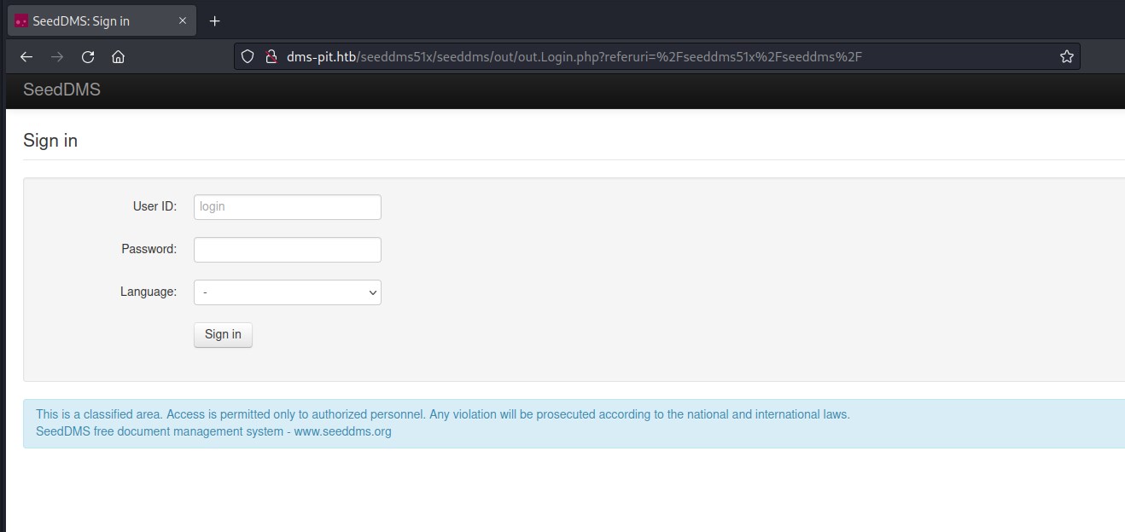Image resolution: width=1125 pixels, height=532 pixels.
Task: Open the browser home page
Action: (118, 57)
